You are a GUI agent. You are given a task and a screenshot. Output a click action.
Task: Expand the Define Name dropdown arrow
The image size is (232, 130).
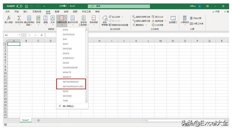(123, 17)
